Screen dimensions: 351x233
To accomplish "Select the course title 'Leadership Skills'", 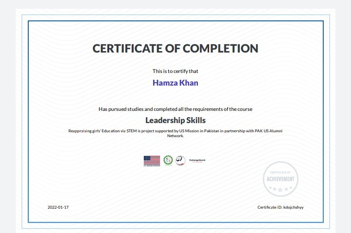I will point(175,121).
